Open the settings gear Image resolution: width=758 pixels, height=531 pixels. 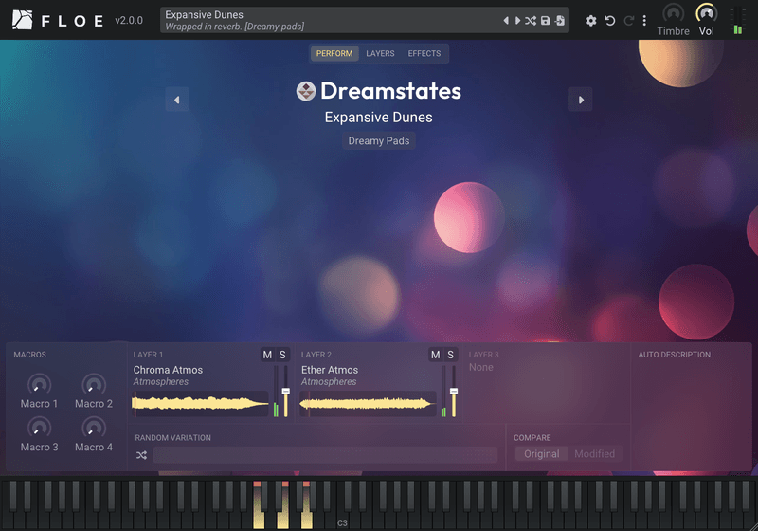[x=590, y=20]
